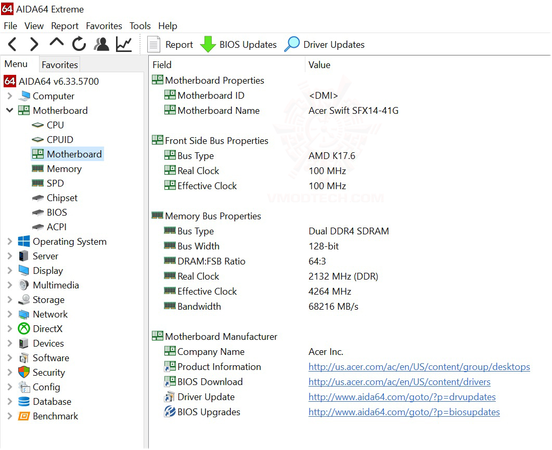Expand the Computer tree node
552x450 pixels.
10,96
